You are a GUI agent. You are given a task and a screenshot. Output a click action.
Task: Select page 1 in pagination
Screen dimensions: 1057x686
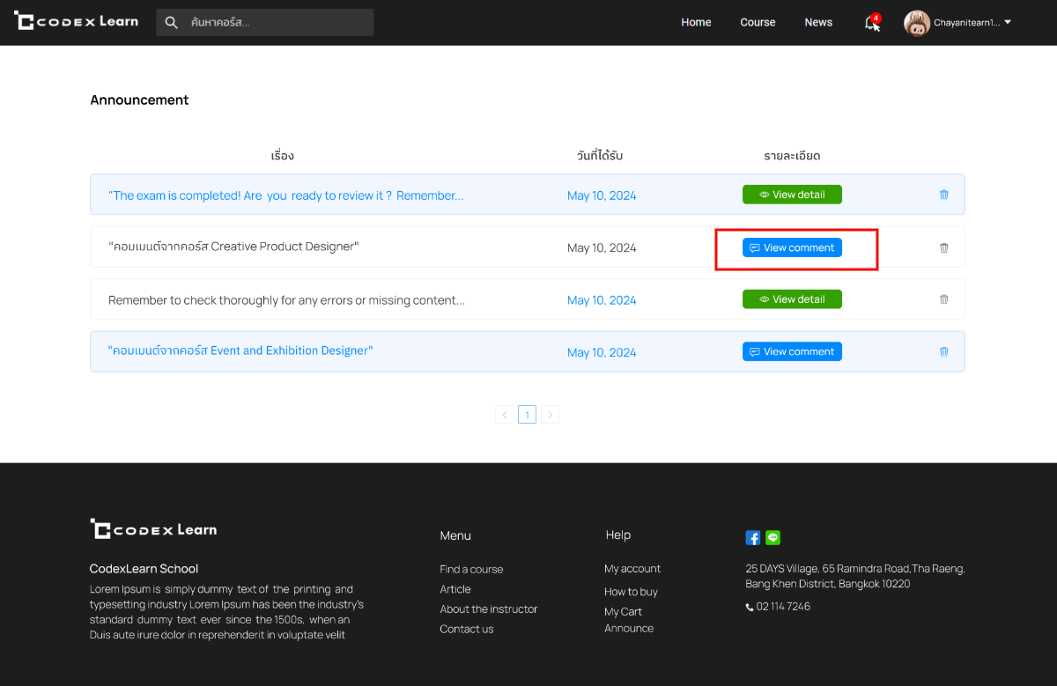pos(527,414)
